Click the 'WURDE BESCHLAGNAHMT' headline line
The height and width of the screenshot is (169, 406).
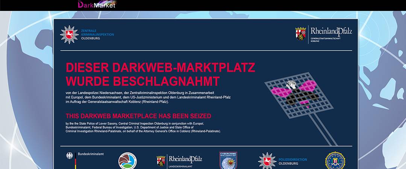tap(142, 81)
